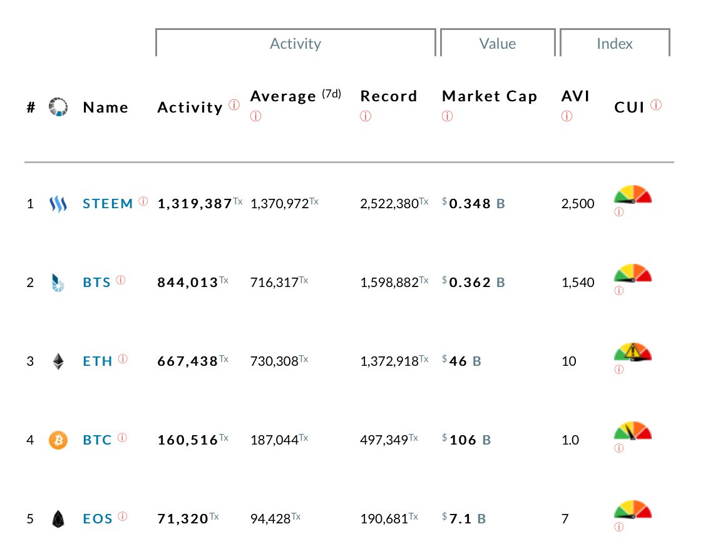Click BTS AVI value 1,540
The height and width of the screenshot is (549, 708).
coord(578,283)
